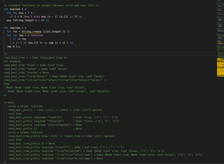Click the read_bool_tree "(true^false)" example line
This screenshot has height=164, width=224.
(54, 76)
